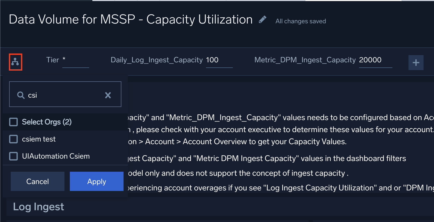434x222 pixels.
Task: Click the Metric_DPM_Ingest_Capacity value 20000
Action: (370, 60)
